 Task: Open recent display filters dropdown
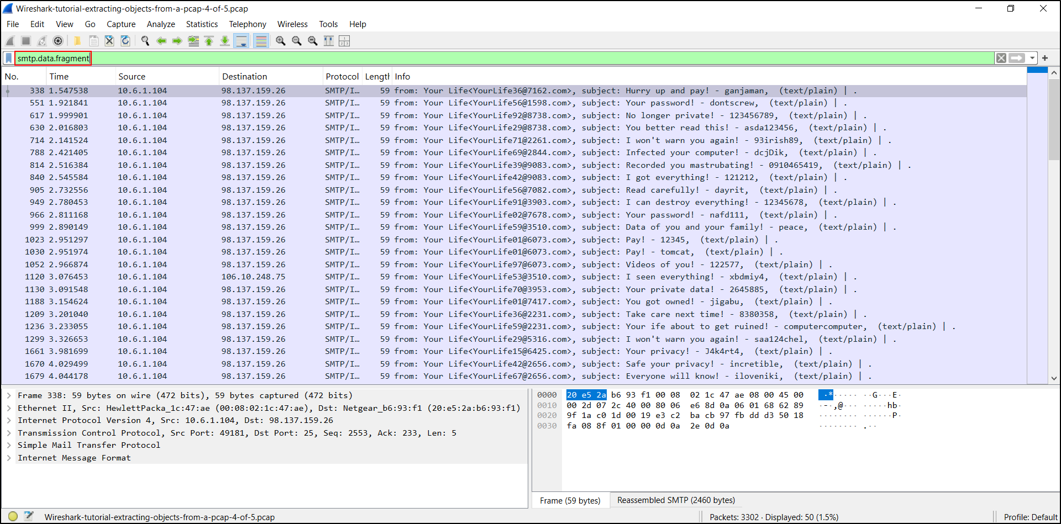point(1032,58)
